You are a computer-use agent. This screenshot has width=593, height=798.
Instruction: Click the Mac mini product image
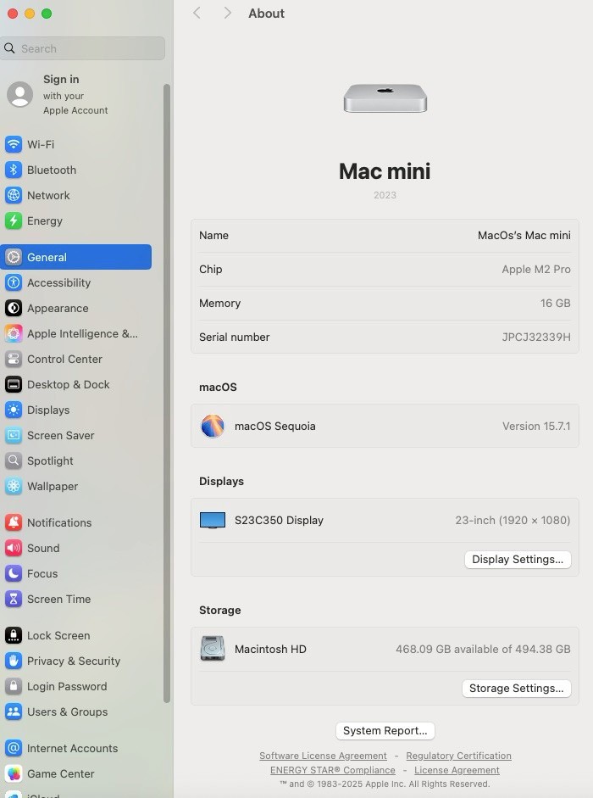[x=385, y=98]
